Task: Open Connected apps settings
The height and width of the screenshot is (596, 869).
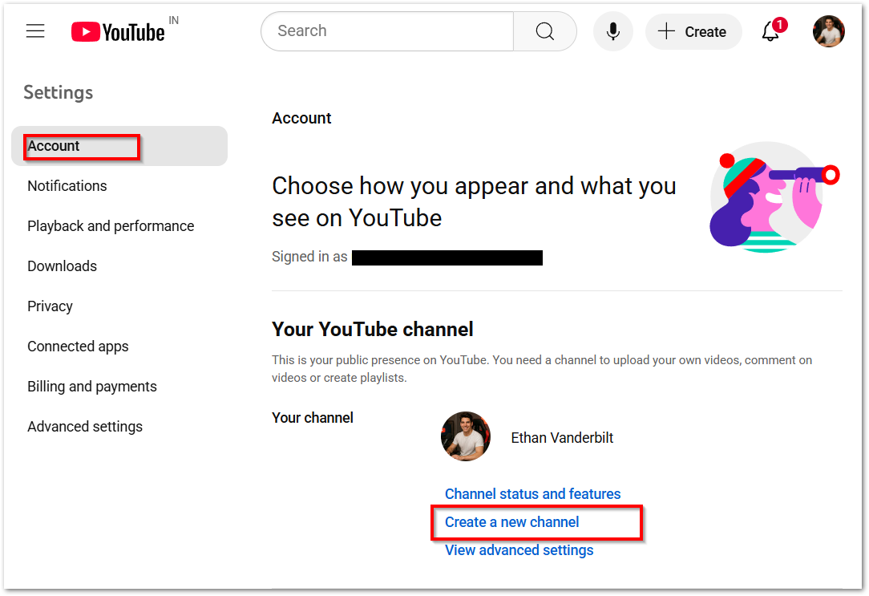Action: click(78, 346)
